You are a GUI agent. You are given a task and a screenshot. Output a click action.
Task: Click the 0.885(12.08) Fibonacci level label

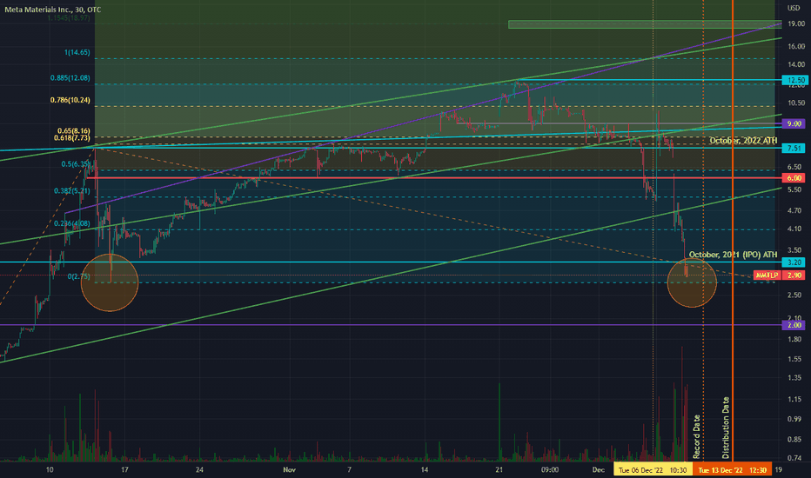click(70, 77)
